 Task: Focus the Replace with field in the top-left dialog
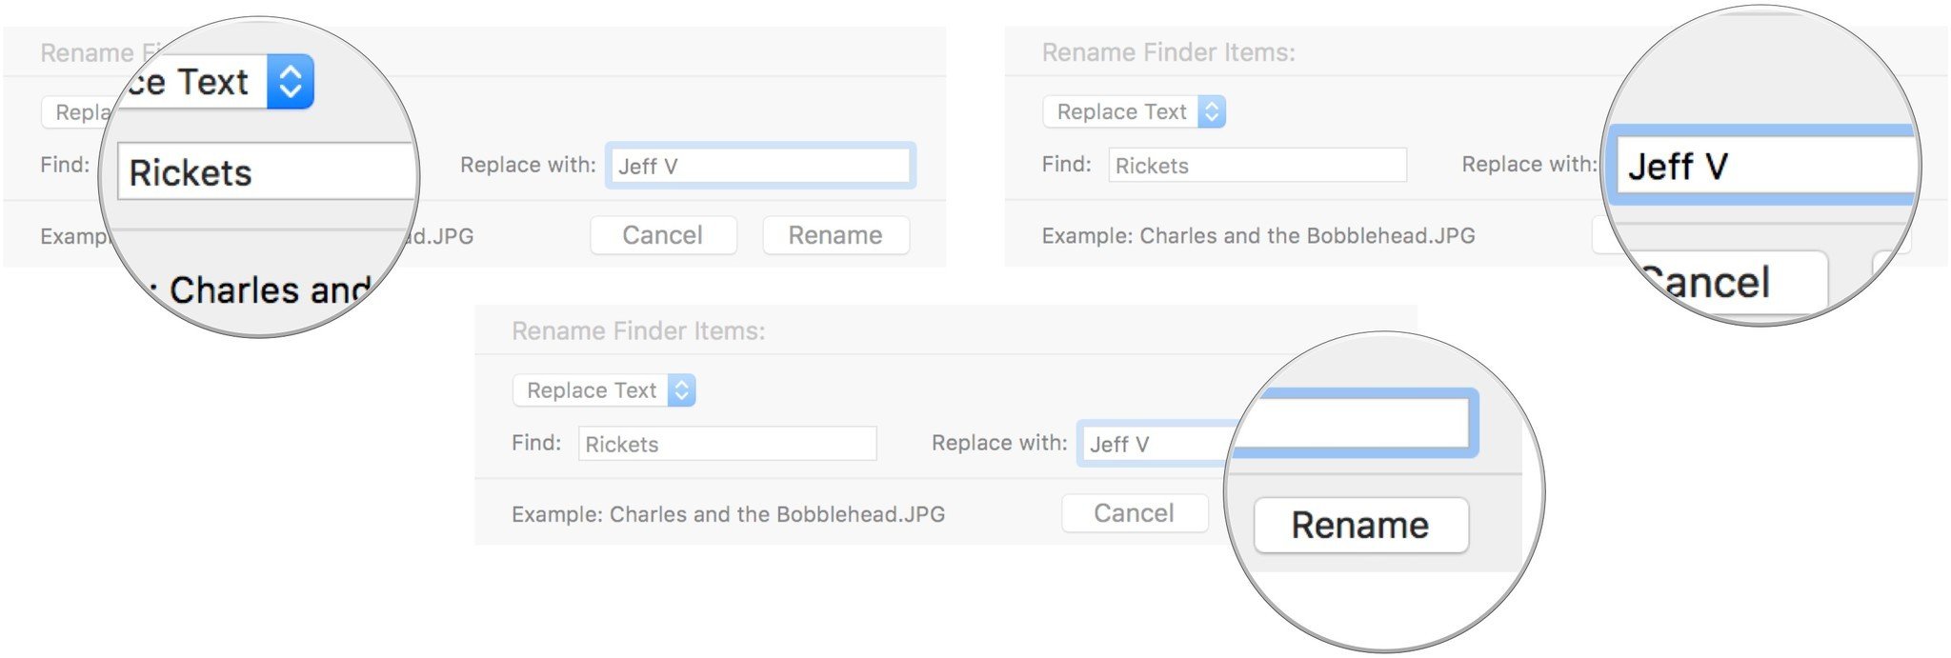coord(760,166)
